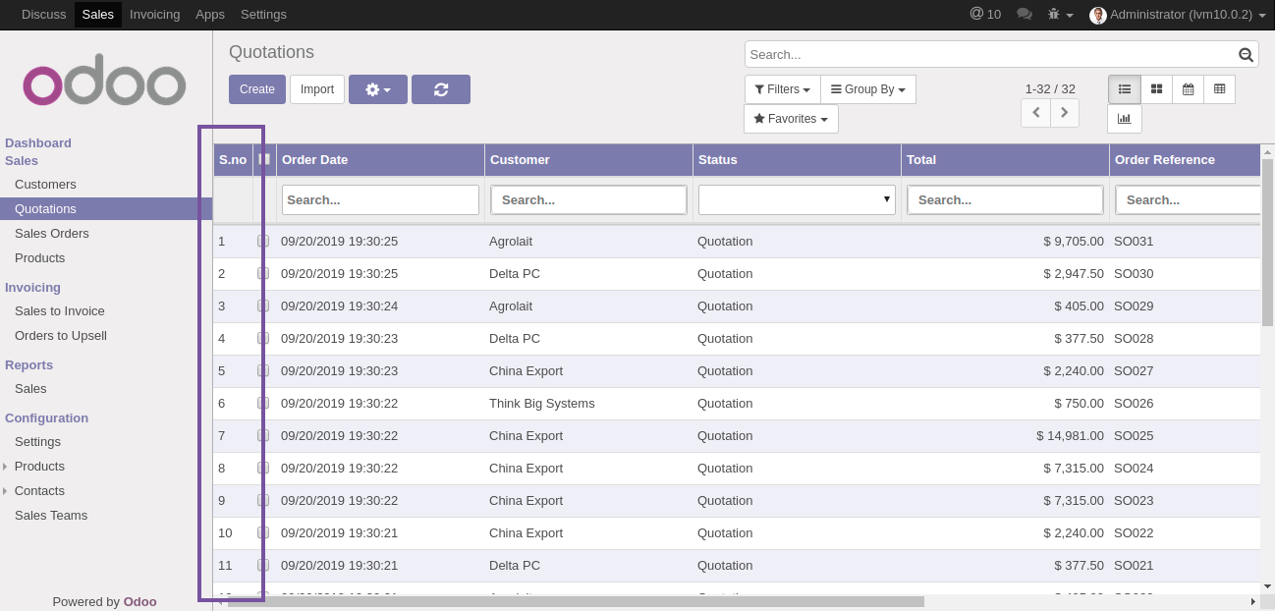This screenshot has height=611, width=1275.
Task: Click the magnifier icon in search bar
Action: 1246,55
